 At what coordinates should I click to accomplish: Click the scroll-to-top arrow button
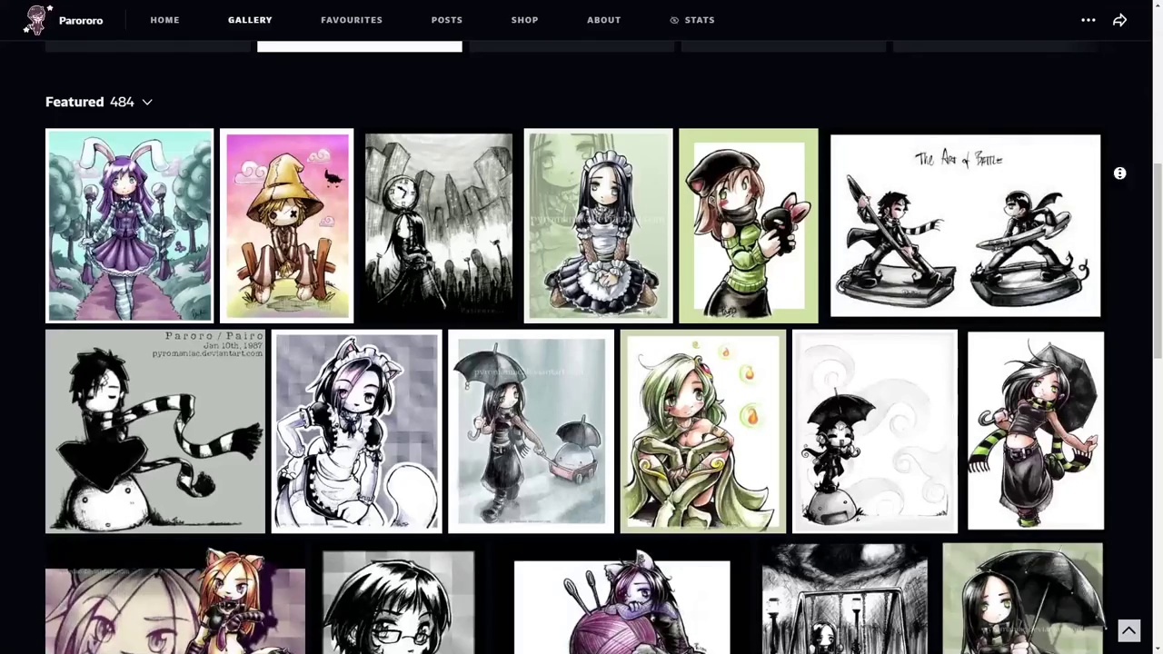(1128, 630)
